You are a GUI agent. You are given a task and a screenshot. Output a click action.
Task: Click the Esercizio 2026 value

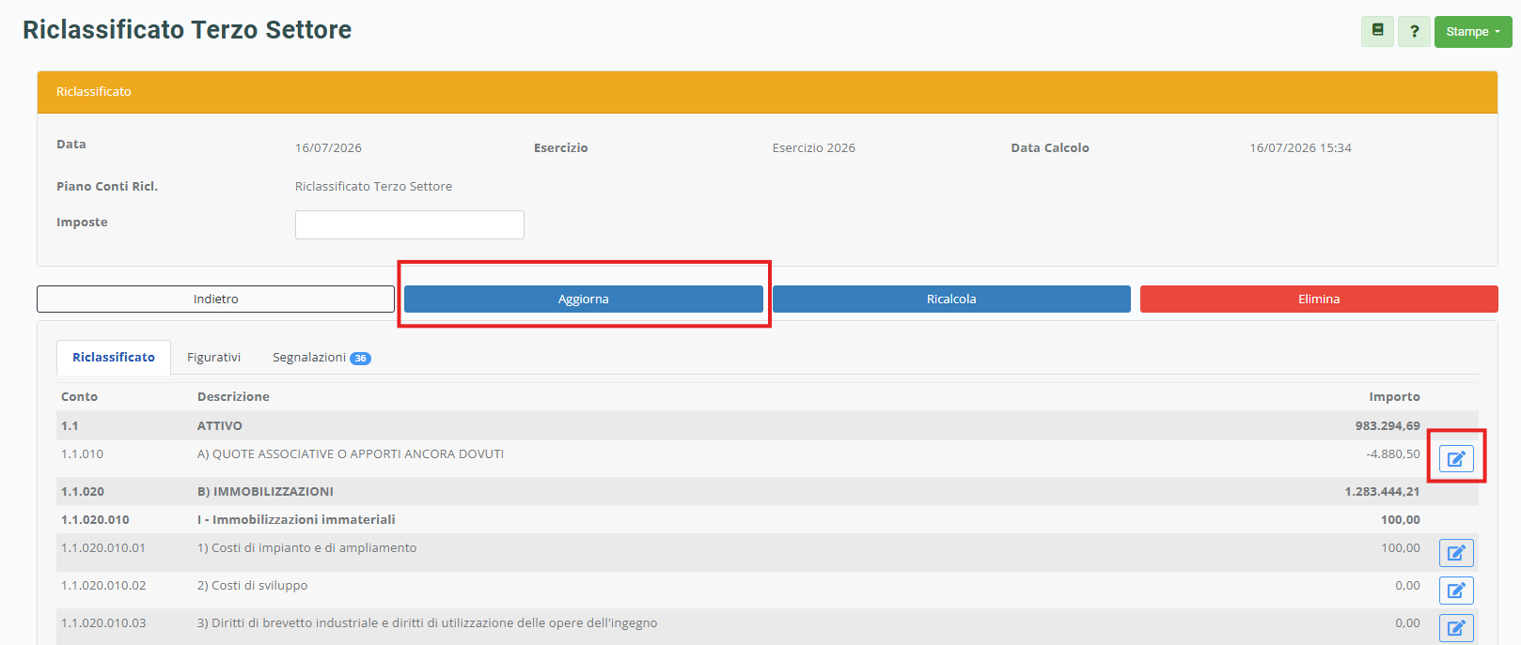point(814,148)
